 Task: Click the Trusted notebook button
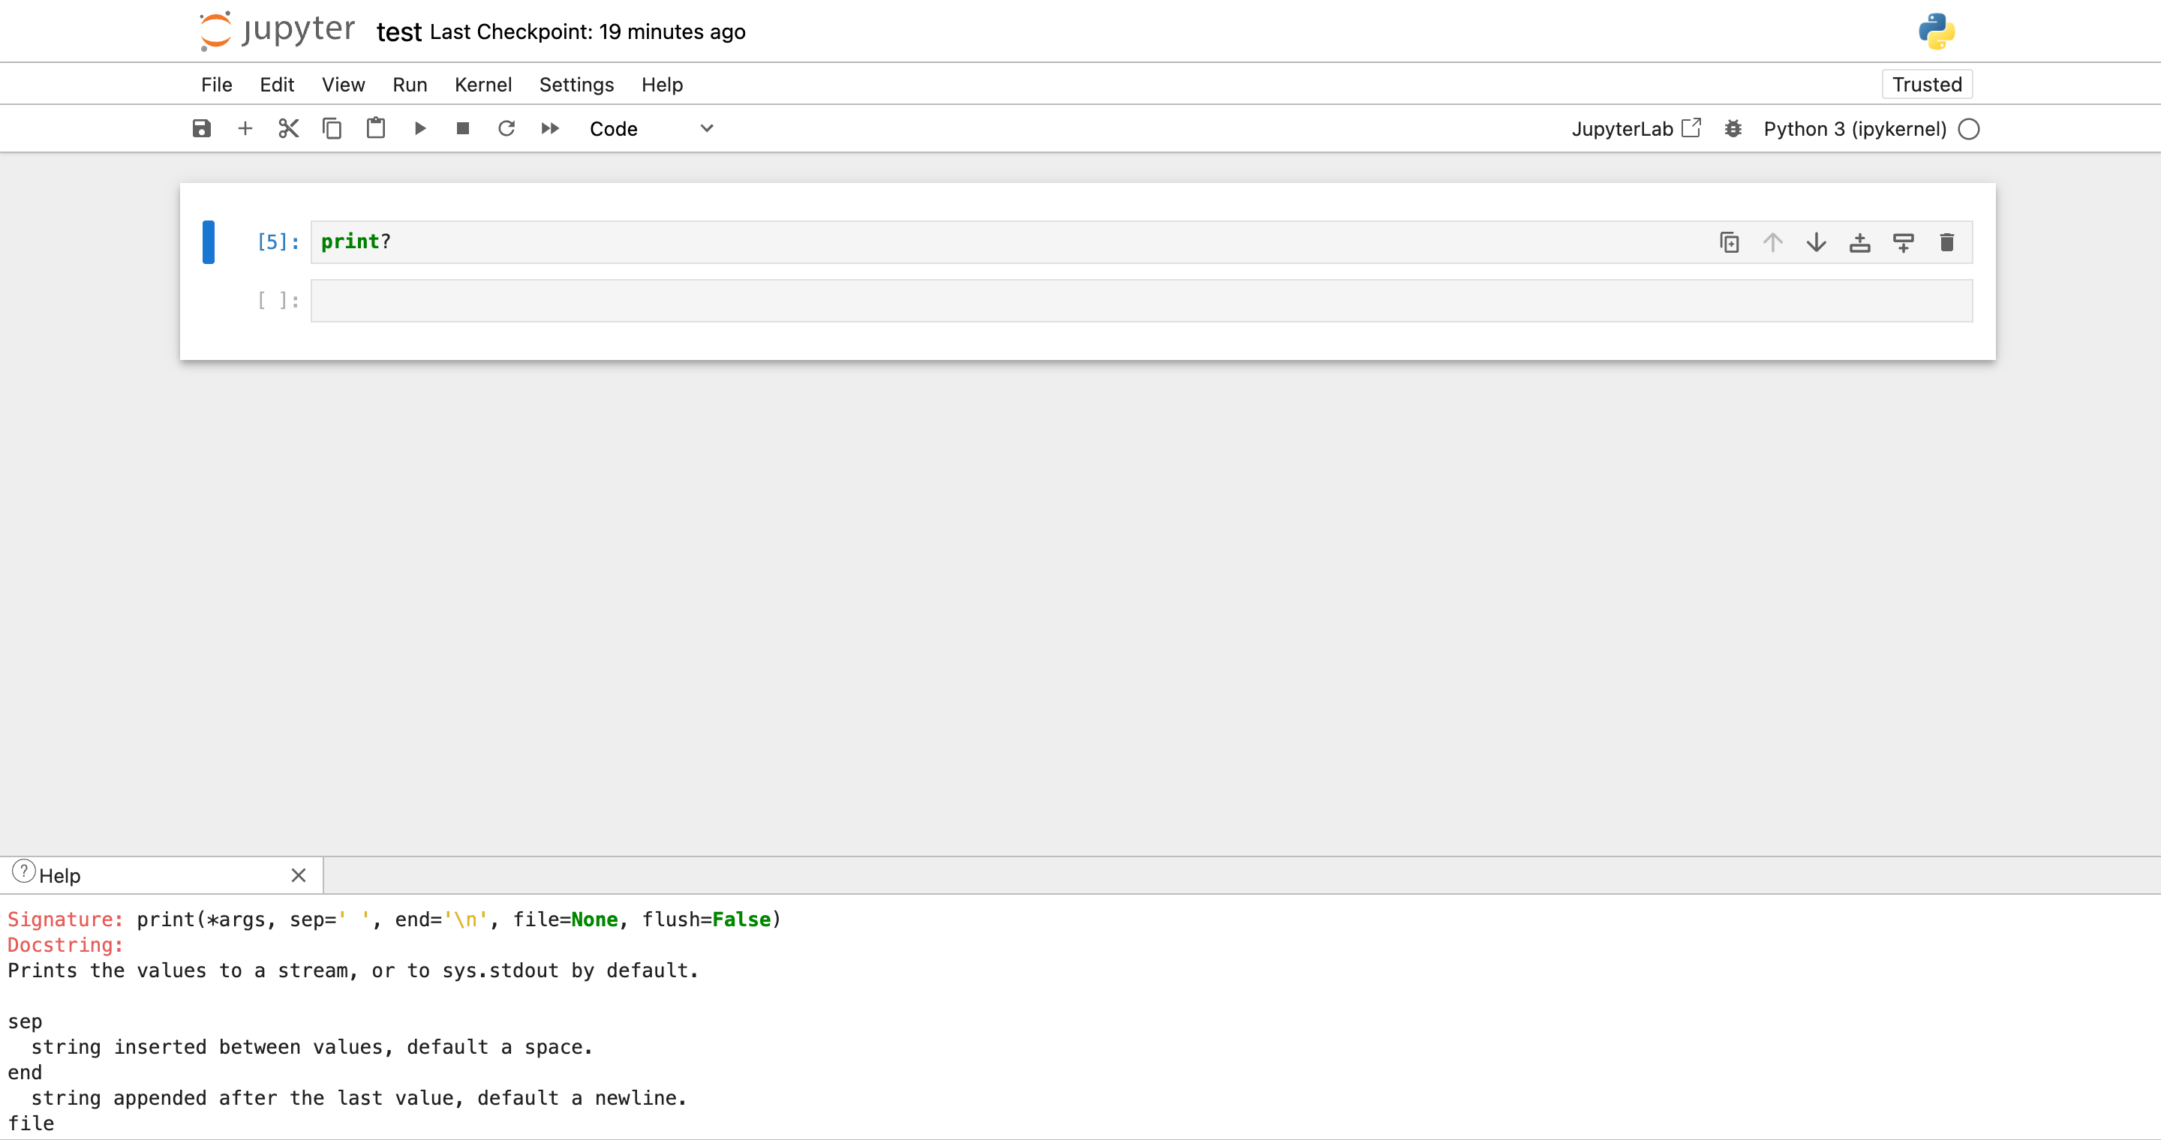tap(1927, 84)
